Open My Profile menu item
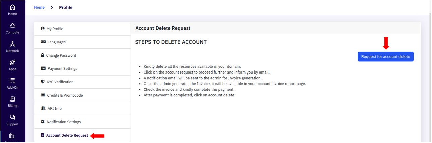 82,29
